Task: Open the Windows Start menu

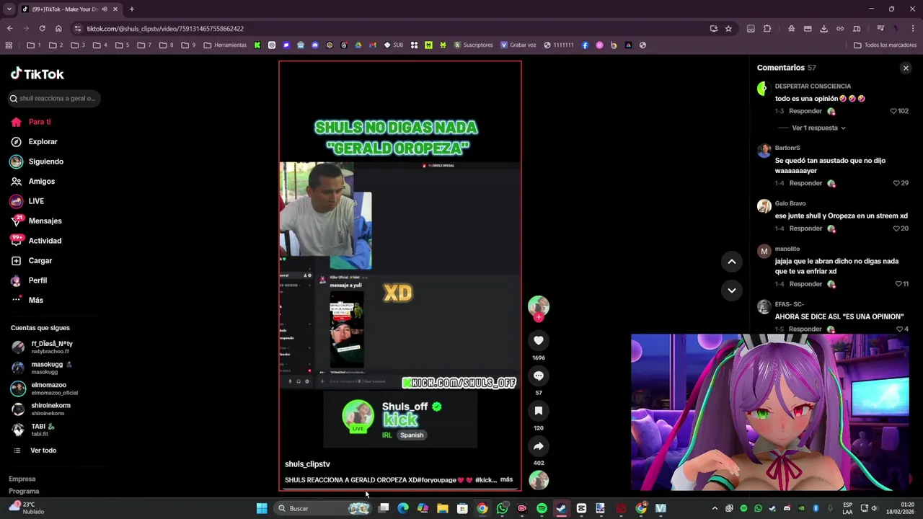Action: coord(262,508)
